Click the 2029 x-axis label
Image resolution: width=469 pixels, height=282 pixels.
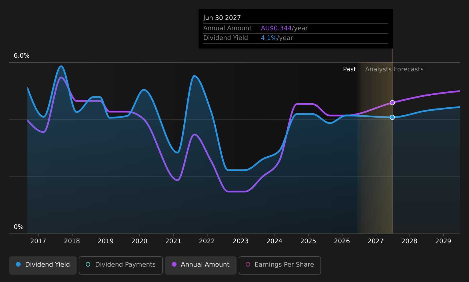pos(443,241)
